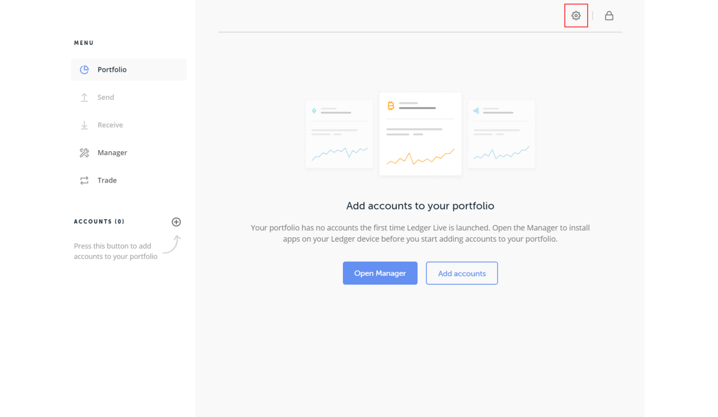This screenshot has height=417, width=718.
Task: Click the Bitcoin account illustration card
Action: 420,134
